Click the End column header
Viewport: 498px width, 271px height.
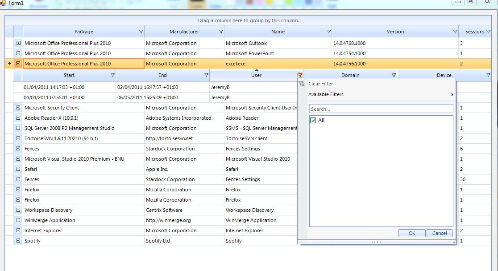[x=162, y=75]
